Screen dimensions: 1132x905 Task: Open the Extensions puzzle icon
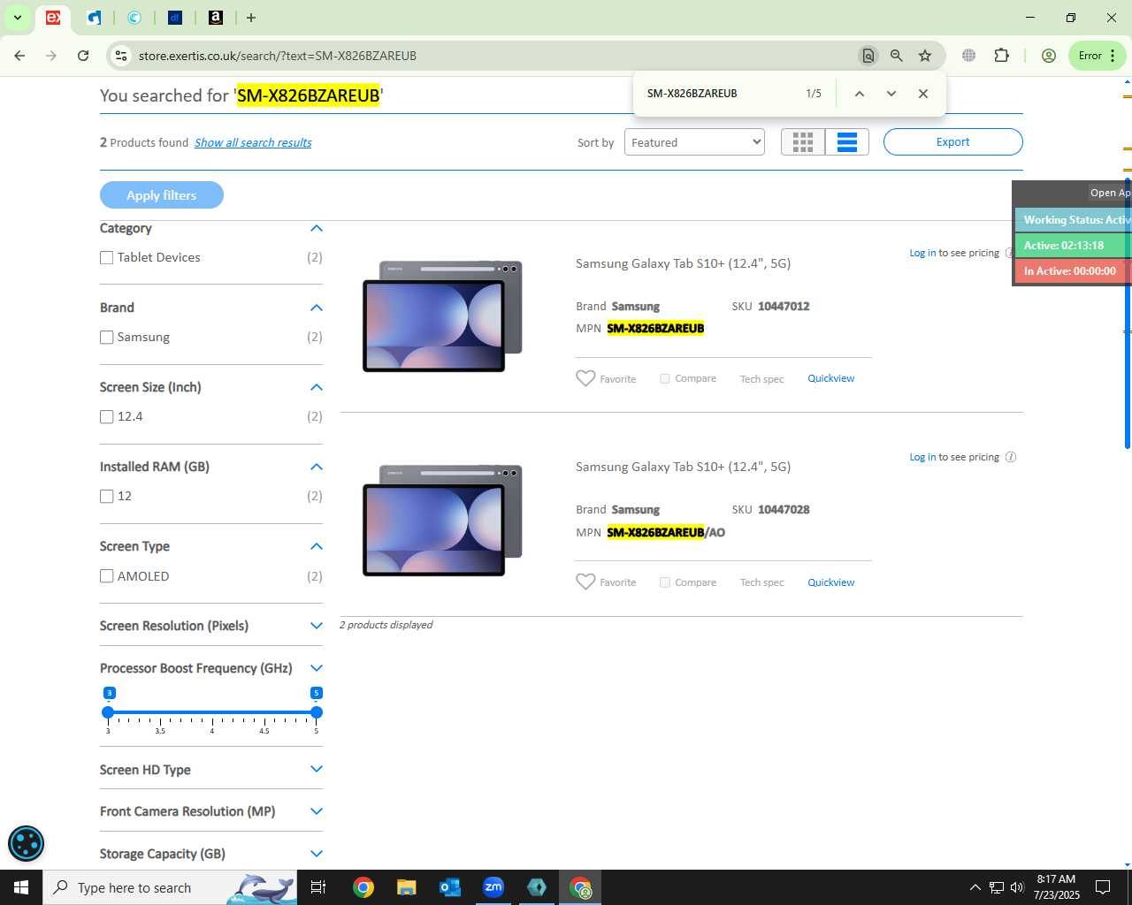tap(1001, 56)
